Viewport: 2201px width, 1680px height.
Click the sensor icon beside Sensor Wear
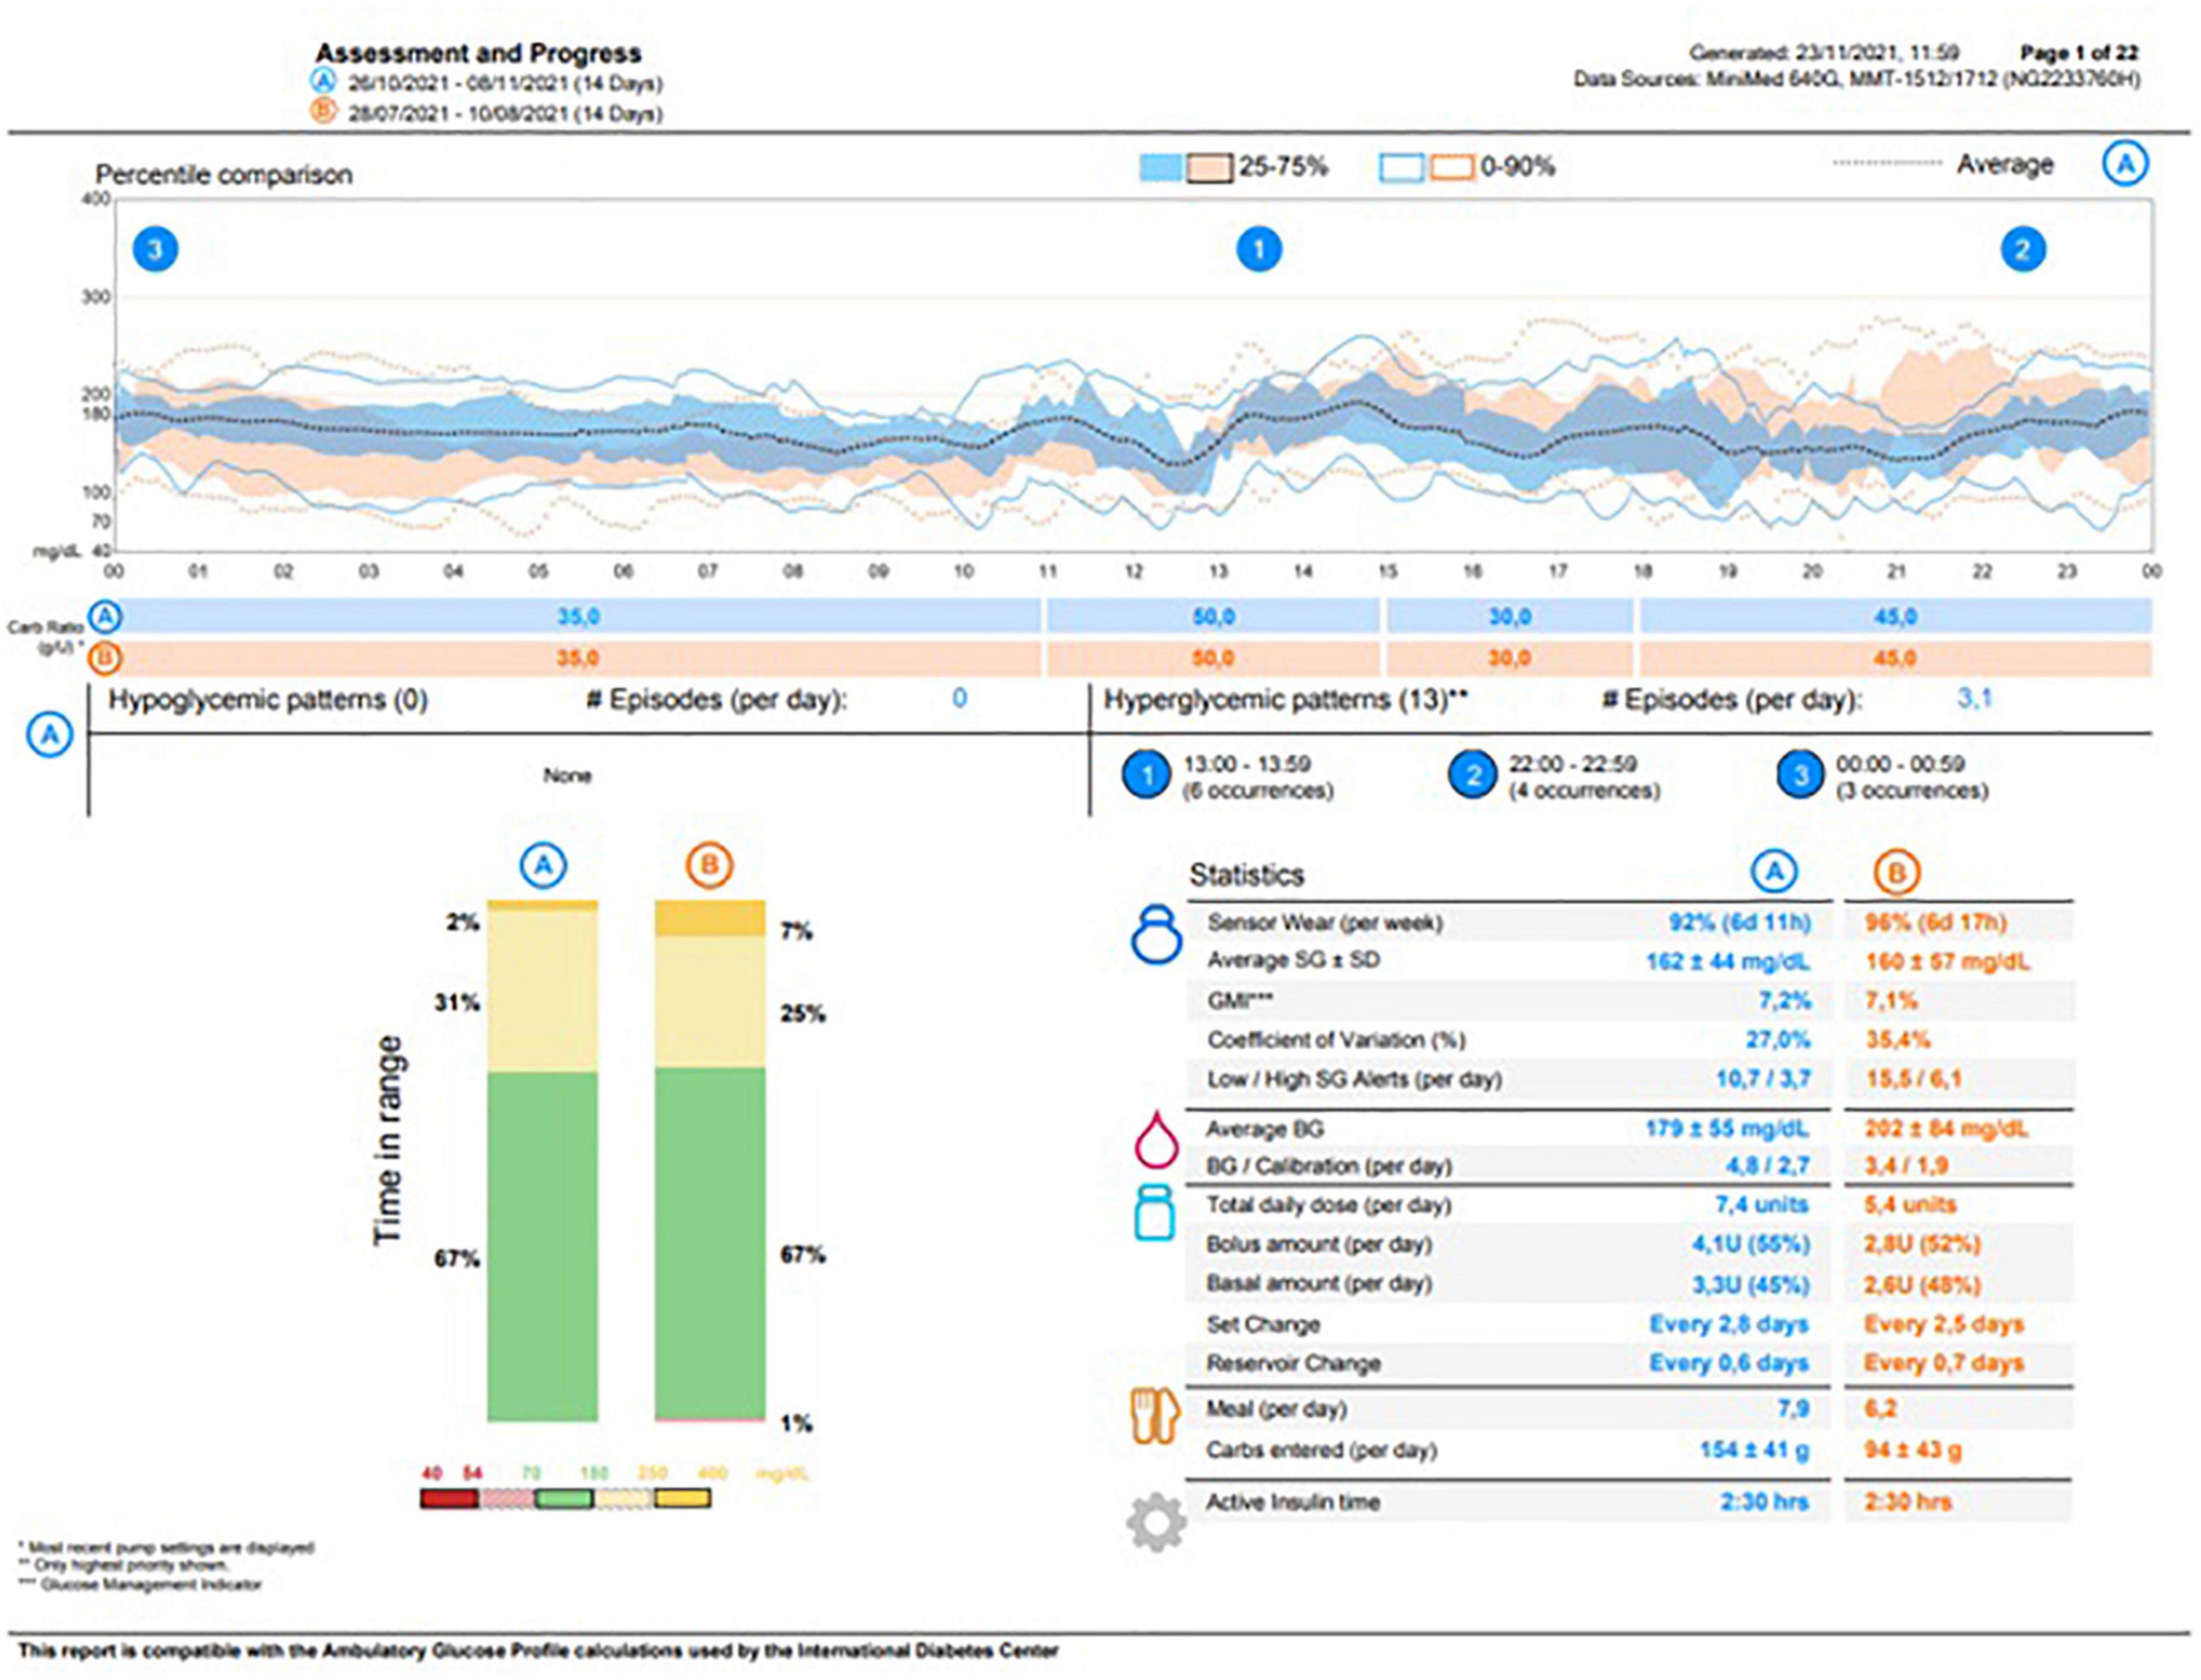[1156, 934]
